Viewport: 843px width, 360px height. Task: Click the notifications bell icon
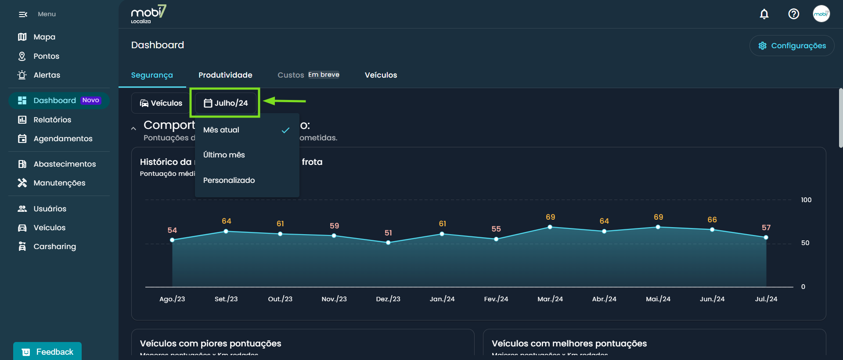click(764, 14)
